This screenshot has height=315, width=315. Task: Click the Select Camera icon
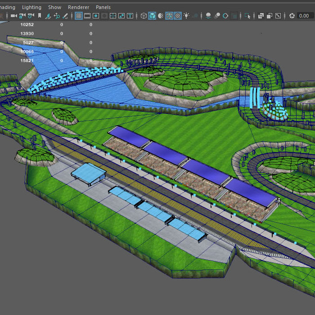13,16
